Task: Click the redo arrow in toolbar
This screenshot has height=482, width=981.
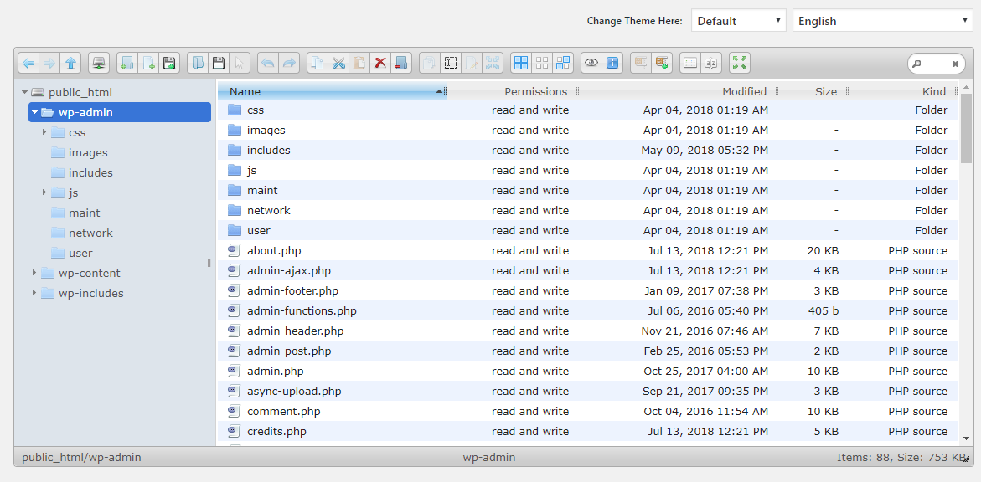Action: (288, 63)
